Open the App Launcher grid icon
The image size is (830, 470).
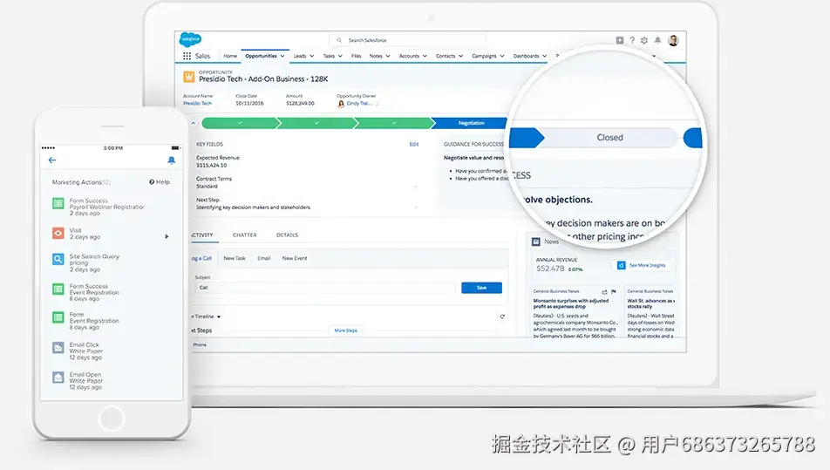187,56
